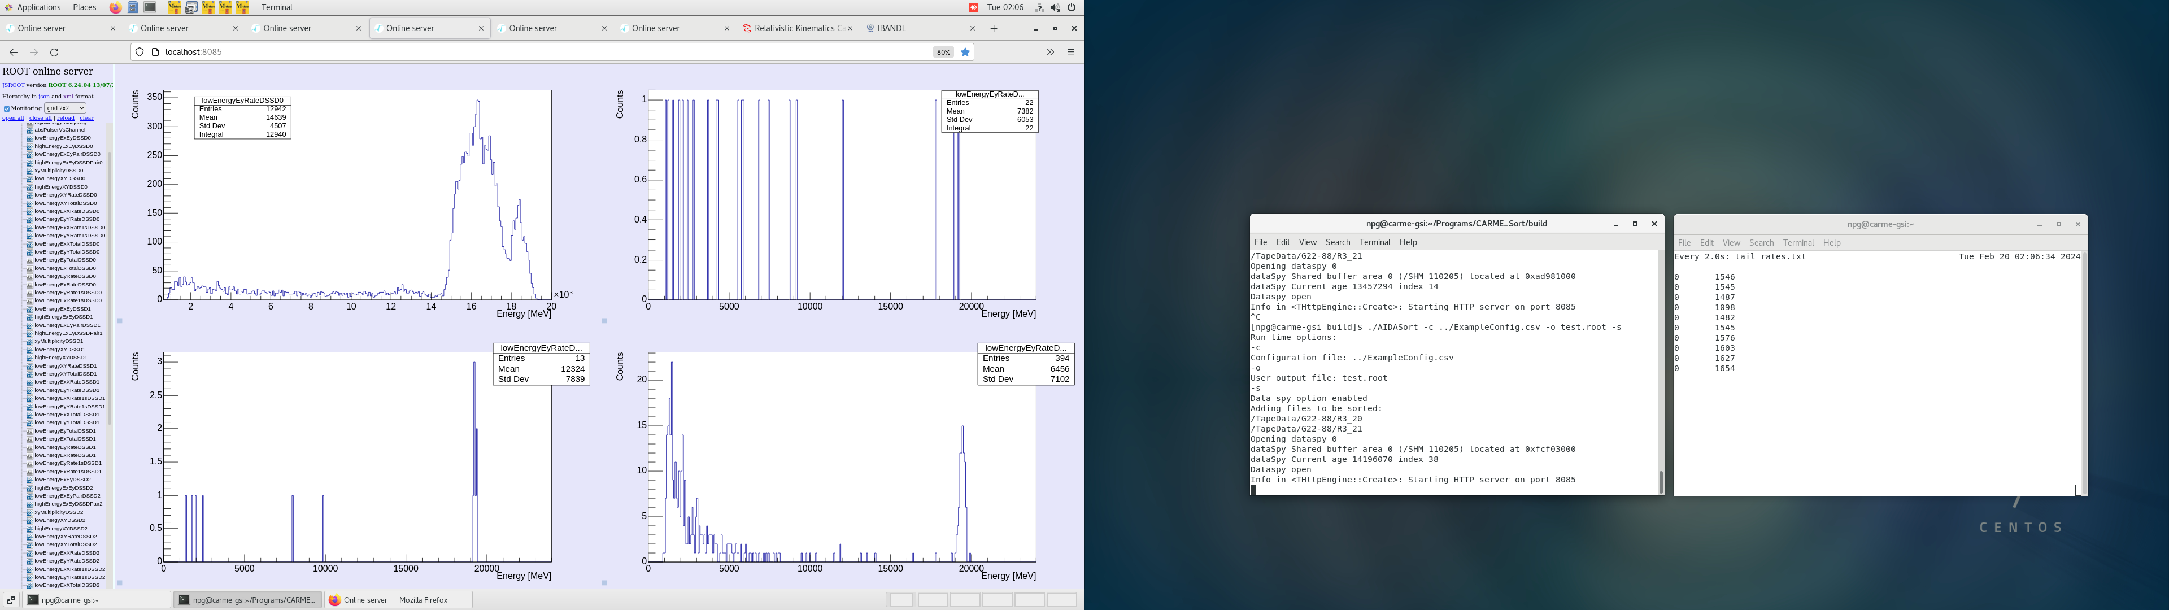This screenshot has height=610, width=2169.
Task: Toggle the Monitoring checkbox
Action: coord(7,108)
